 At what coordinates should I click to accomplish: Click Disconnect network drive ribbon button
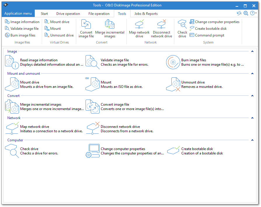pos(161,29)
